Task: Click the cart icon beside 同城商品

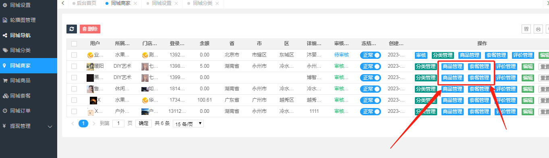Action: (x=5, y=81)
